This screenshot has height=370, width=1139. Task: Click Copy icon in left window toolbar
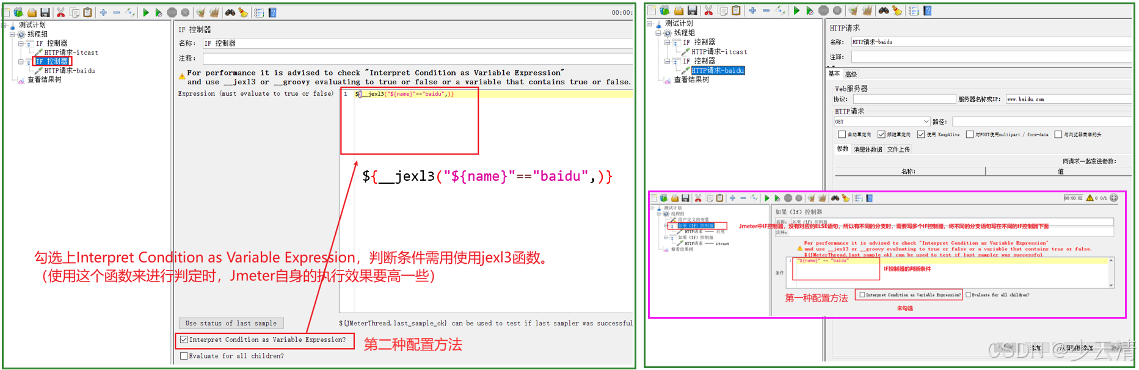tap(75, 12)
